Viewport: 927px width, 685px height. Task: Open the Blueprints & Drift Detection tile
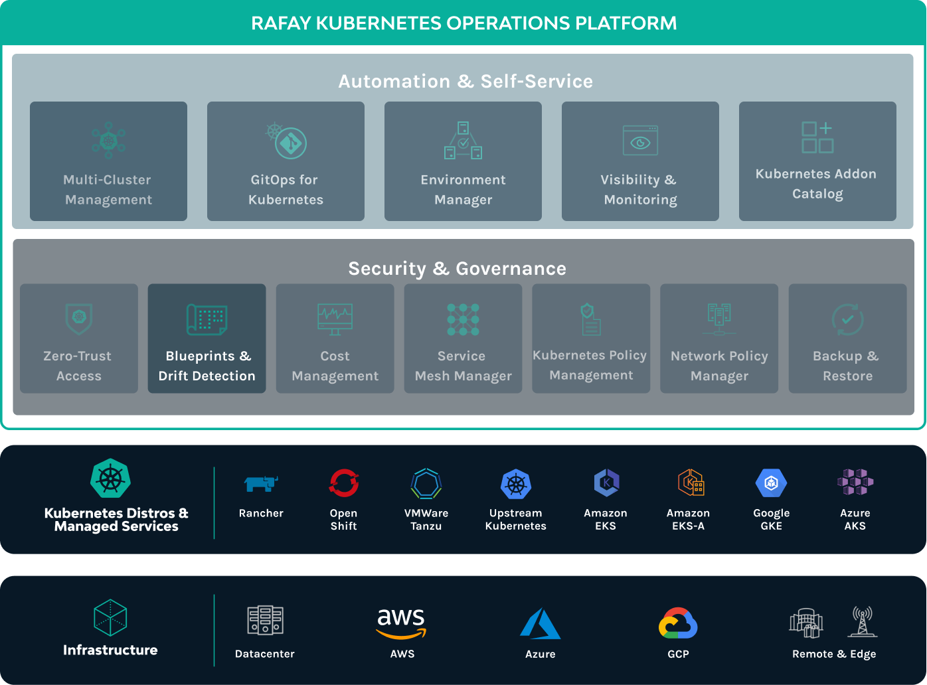(207, 339)
